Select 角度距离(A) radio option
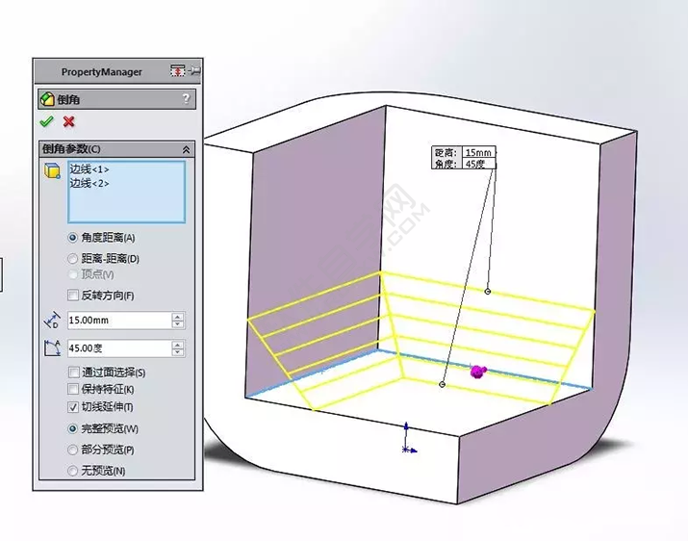Screen dimensions: 688x541 (x=73, y=238)
